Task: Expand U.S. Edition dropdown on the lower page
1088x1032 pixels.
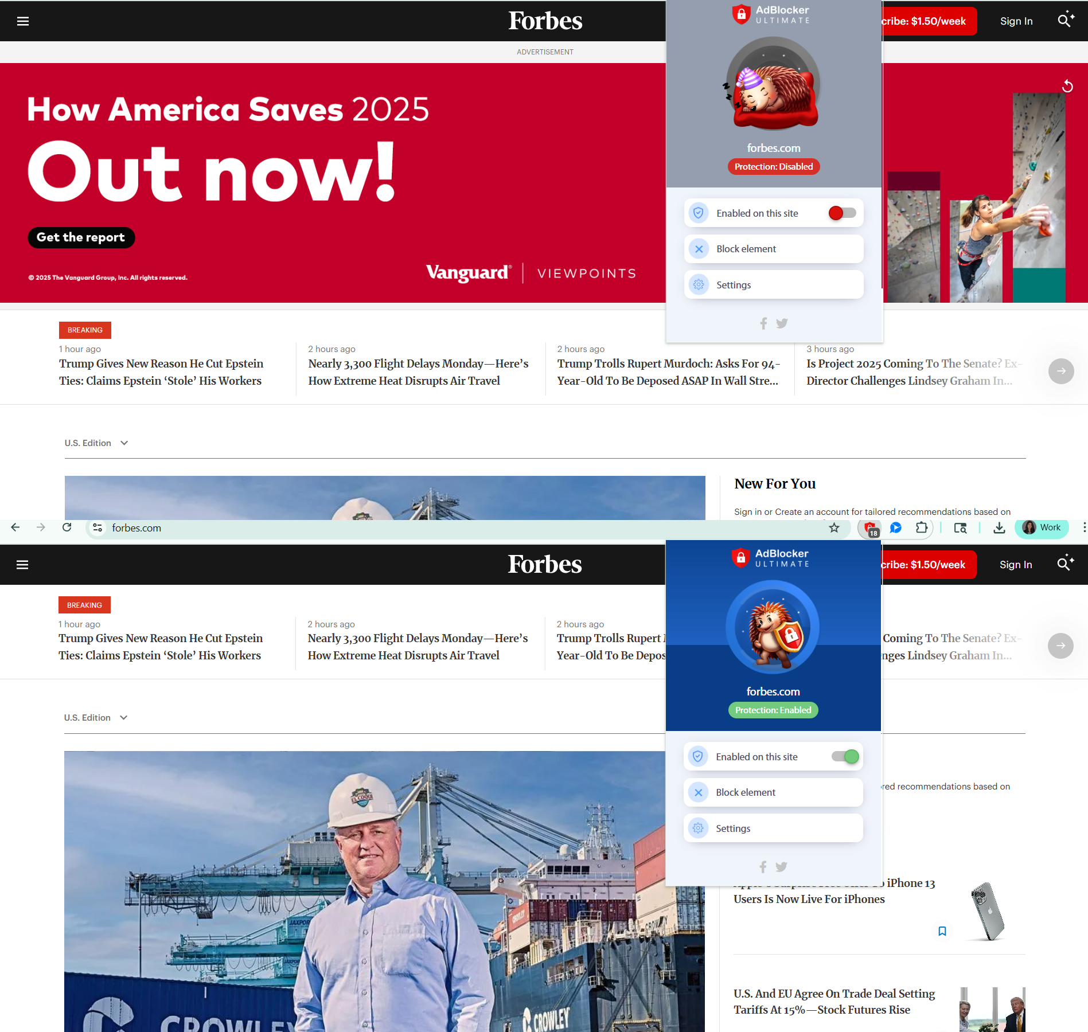Action: tap(96, 718)
